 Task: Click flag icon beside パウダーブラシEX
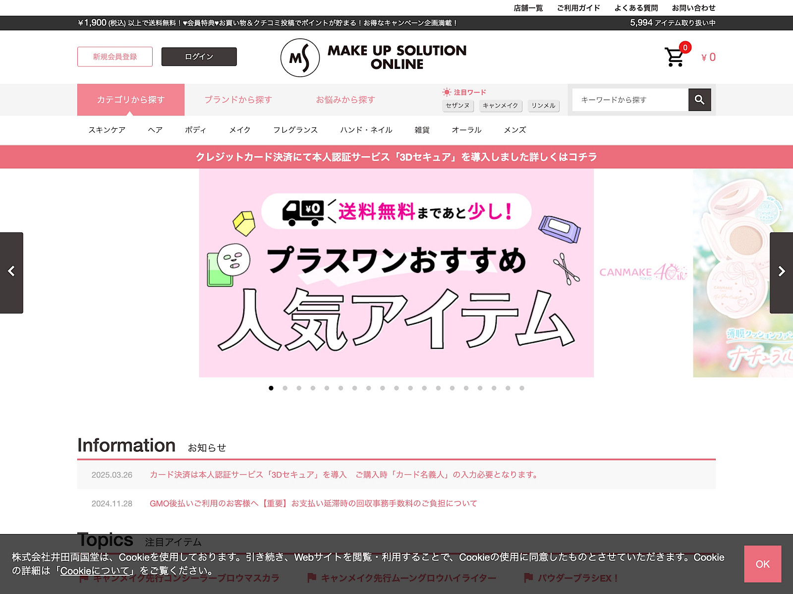pyautogui.click(x=527, y=577)
